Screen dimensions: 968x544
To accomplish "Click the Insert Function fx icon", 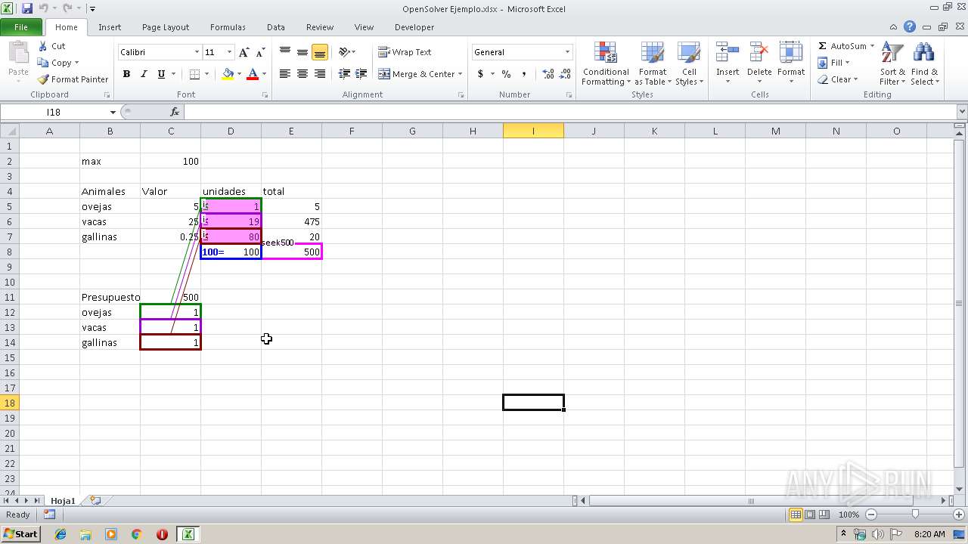I will (x=175, y=112).
